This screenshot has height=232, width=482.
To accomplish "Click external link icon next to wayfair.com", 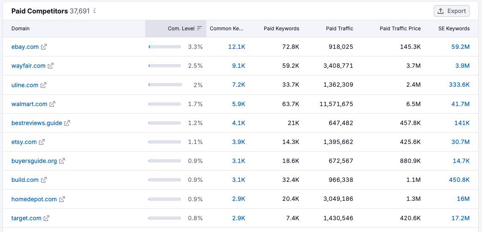I will [x=51, y=66].
